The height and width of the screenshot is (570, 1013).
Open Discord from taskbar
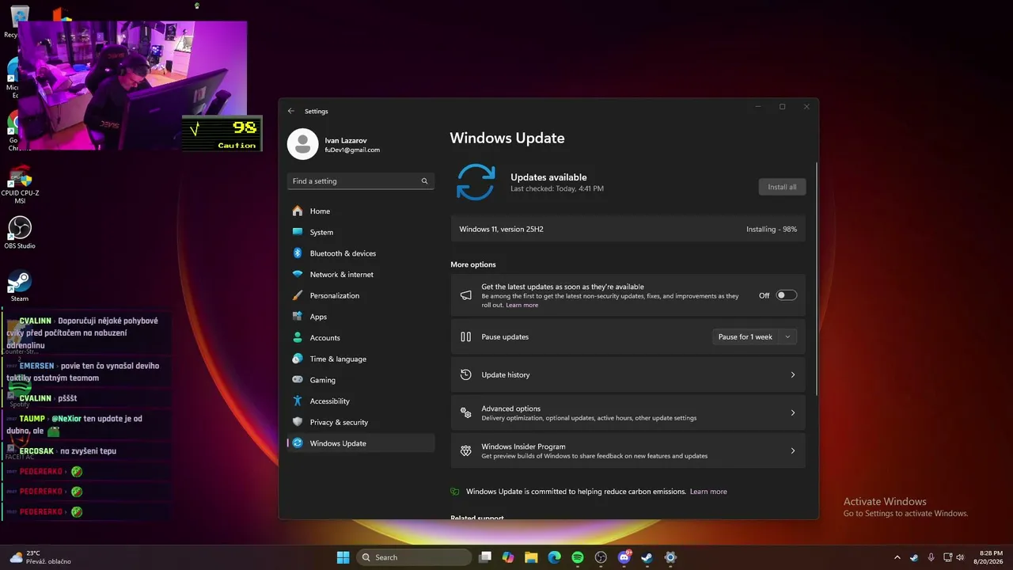tap(624, 557)
